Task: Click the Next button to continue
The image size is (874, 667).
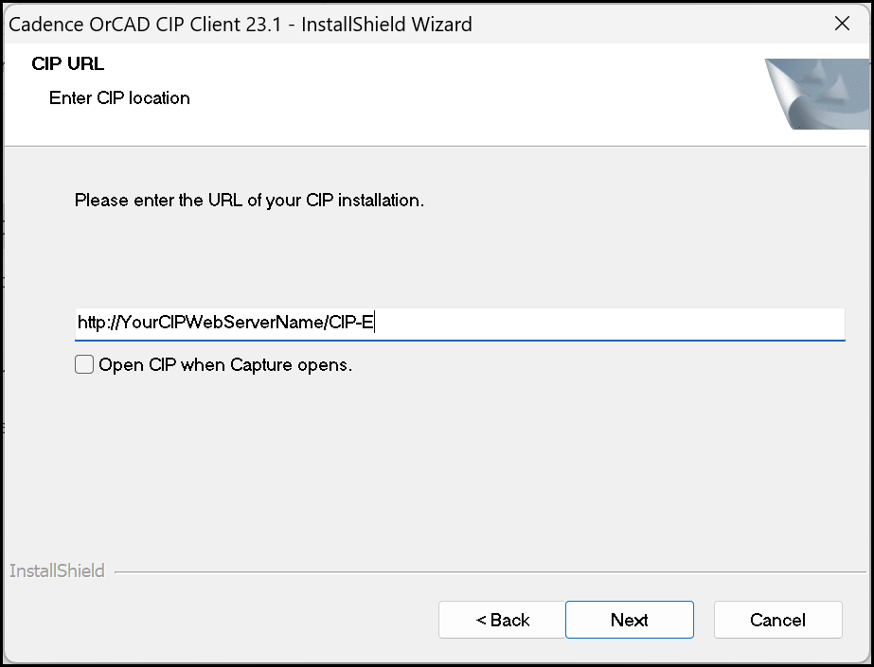Action: [x=629, y=620]
